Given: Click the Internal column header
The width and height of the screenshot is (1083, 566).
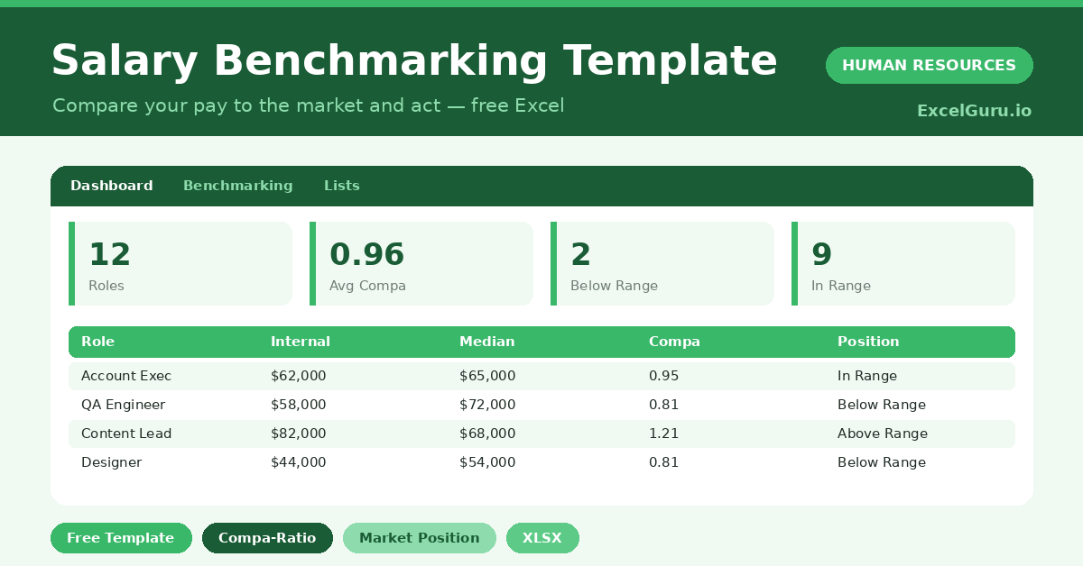Looking at the screenshot, I should [301, 342].
